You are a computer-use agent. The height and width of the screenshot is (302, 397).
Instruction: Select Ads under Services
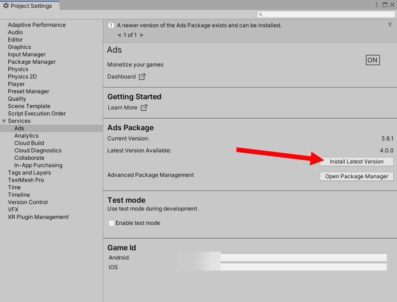point(19,128)
